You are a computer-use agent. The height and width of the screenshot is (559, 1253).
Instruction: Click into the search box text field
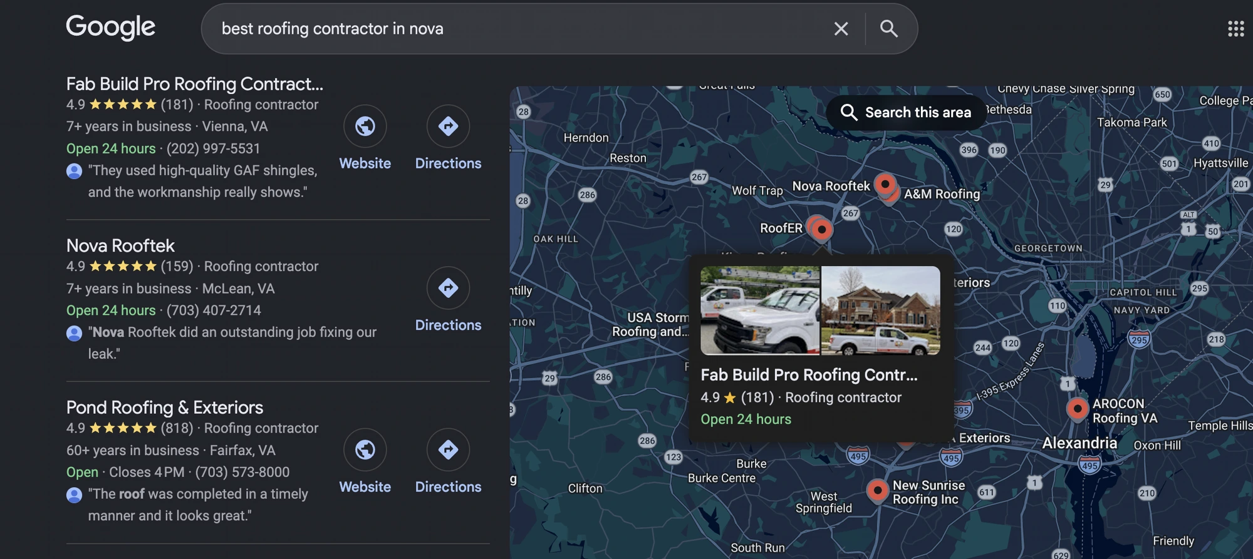tap(520, 29)
